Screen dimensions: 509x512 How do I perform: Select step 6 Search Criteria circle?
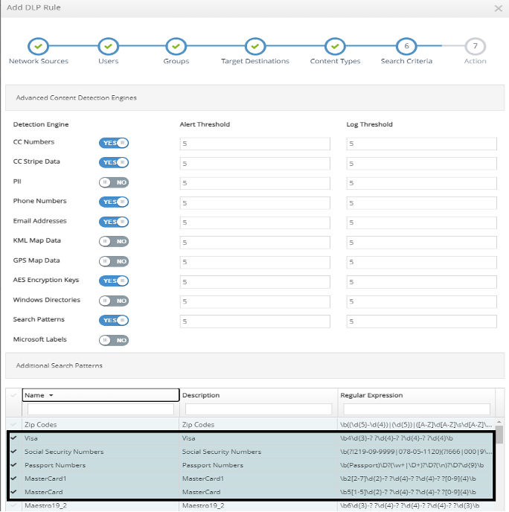[406, 46]
